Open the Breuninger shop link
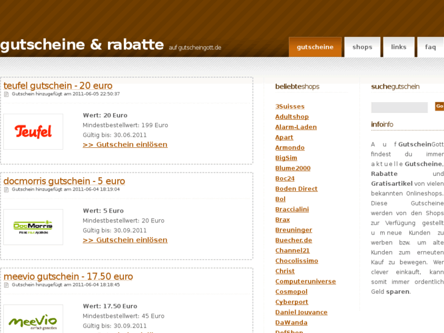The width and height of the screenshot is (444, 333). tap(294, 230)
